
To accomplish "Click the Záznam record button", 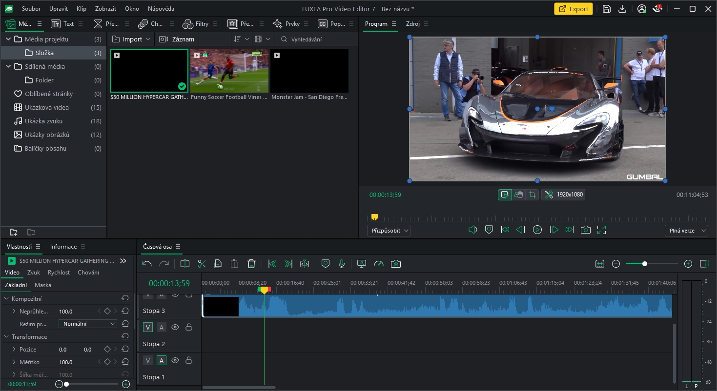I will coord(177,39).
